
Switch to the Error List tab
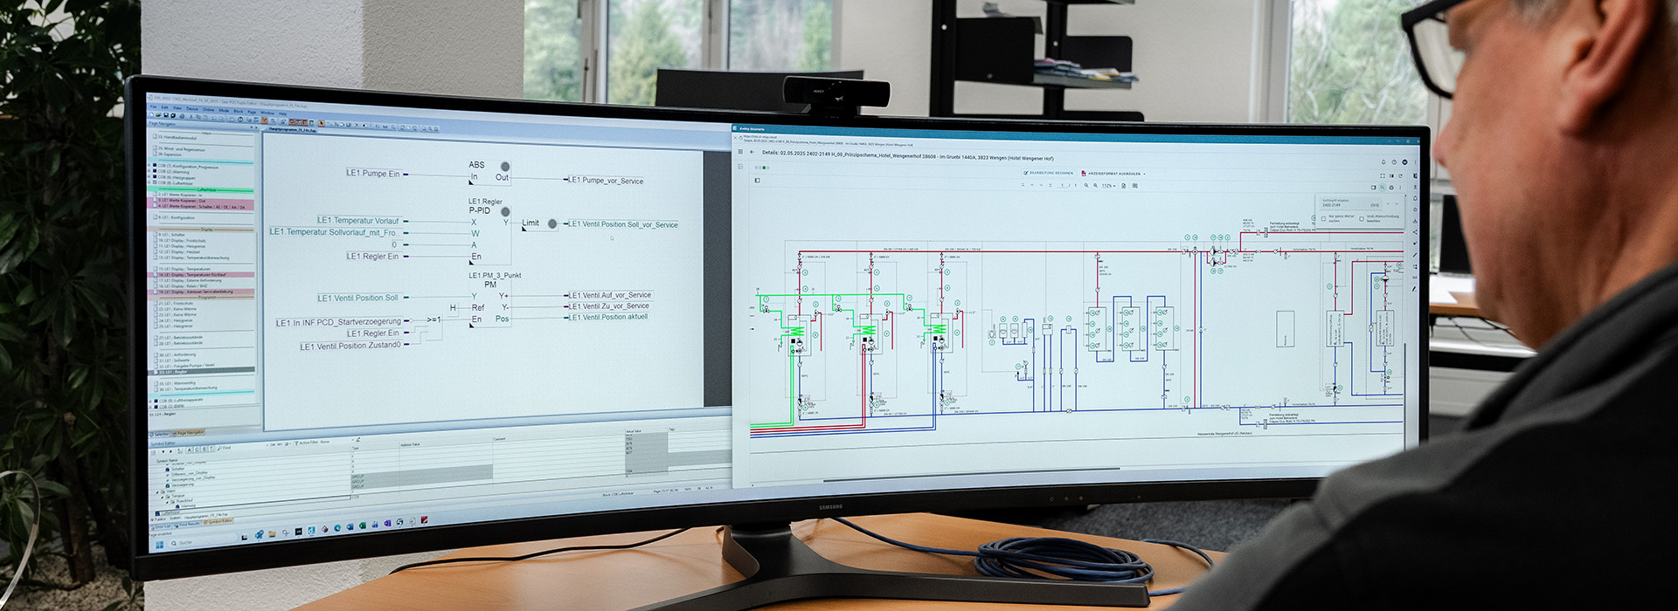[x=162, y=527]
